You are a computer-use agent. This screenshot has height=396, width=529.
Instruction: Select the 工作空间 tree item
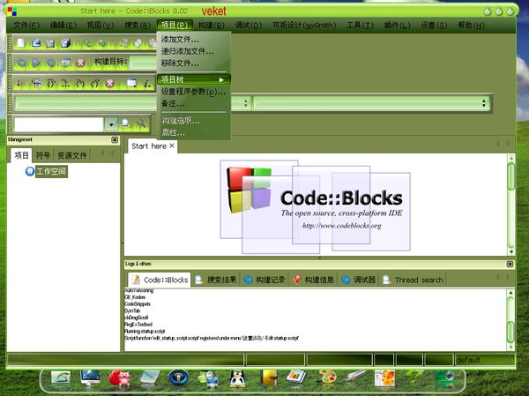pos(51,171)
